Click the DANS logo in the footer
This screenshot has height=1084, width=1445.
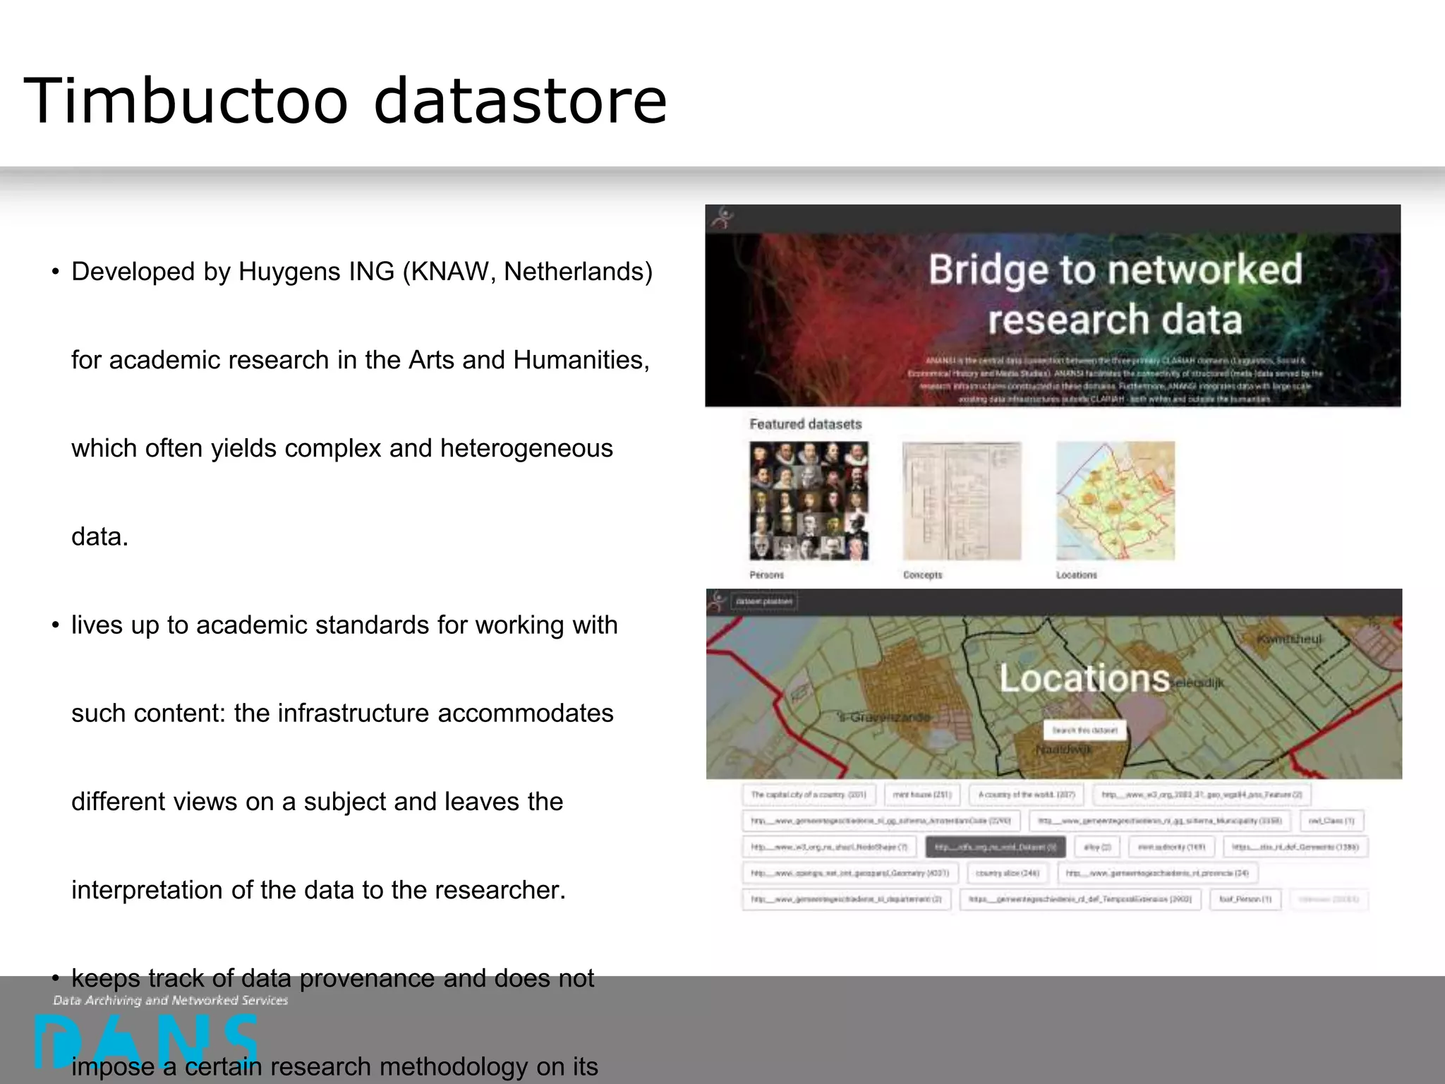coord(146,1040)
